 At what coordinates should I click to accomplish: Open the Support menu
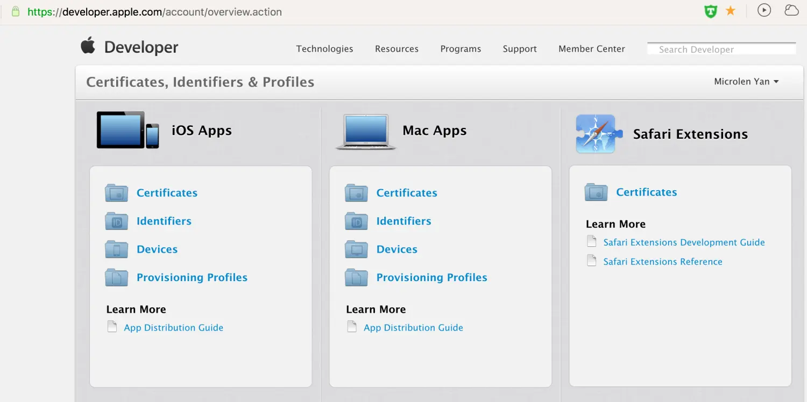tap(520, 49)
